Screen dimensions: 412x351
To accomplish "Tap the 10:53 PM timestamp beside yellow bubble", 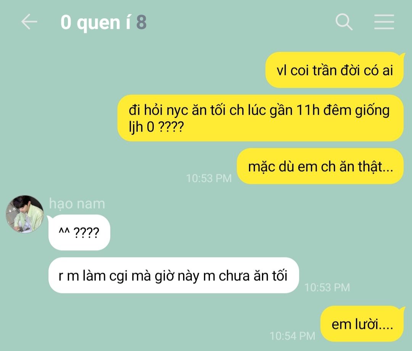I will pyautogui.click(x=209, y=179).
